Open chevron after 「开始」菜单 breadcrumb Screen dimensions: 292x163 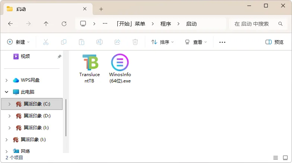153,24
